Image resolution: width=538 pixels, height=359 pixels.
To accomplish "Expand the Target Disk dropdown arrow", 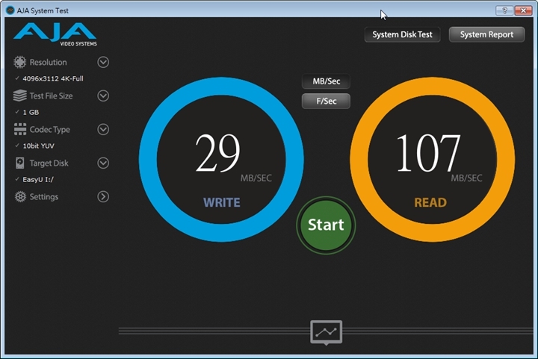I will coord(103,163).
